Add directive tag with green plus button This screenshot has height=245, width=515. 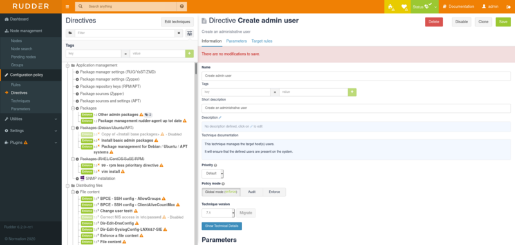pyautogui.click(x=352, y=92)
